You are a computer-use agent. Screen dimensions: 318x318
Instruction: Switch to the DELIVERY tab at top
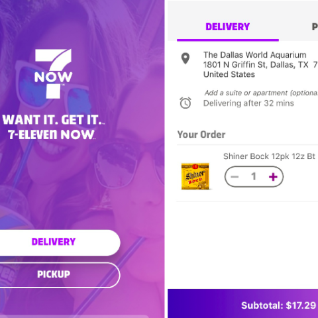click(228, 26)
